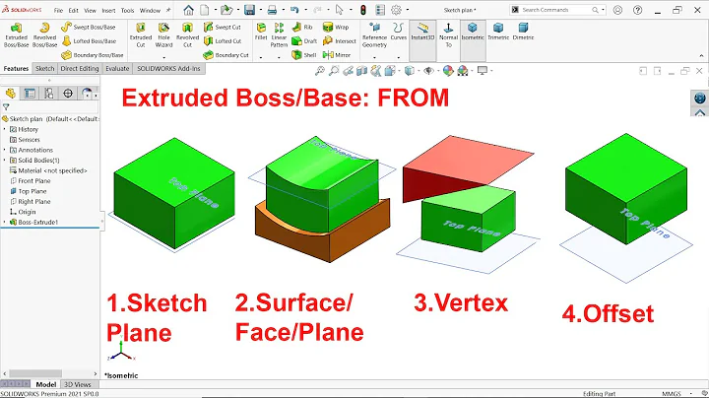The width and height of the screenshot is (709, 398).
Task: Open the Edit menu
Action: 73,10
